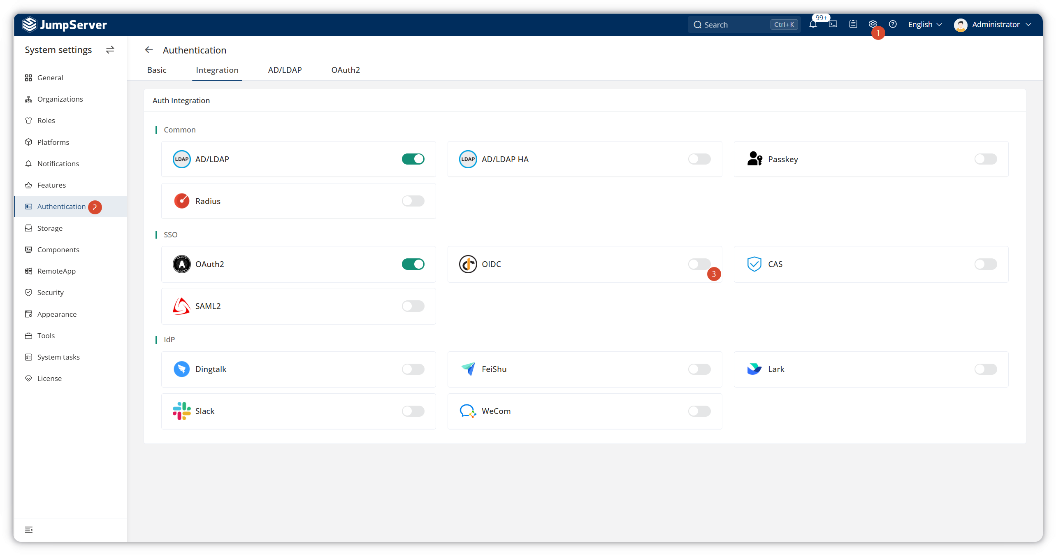
Task: Enable the WeCom toggle
Action: [x=699, y=411]
